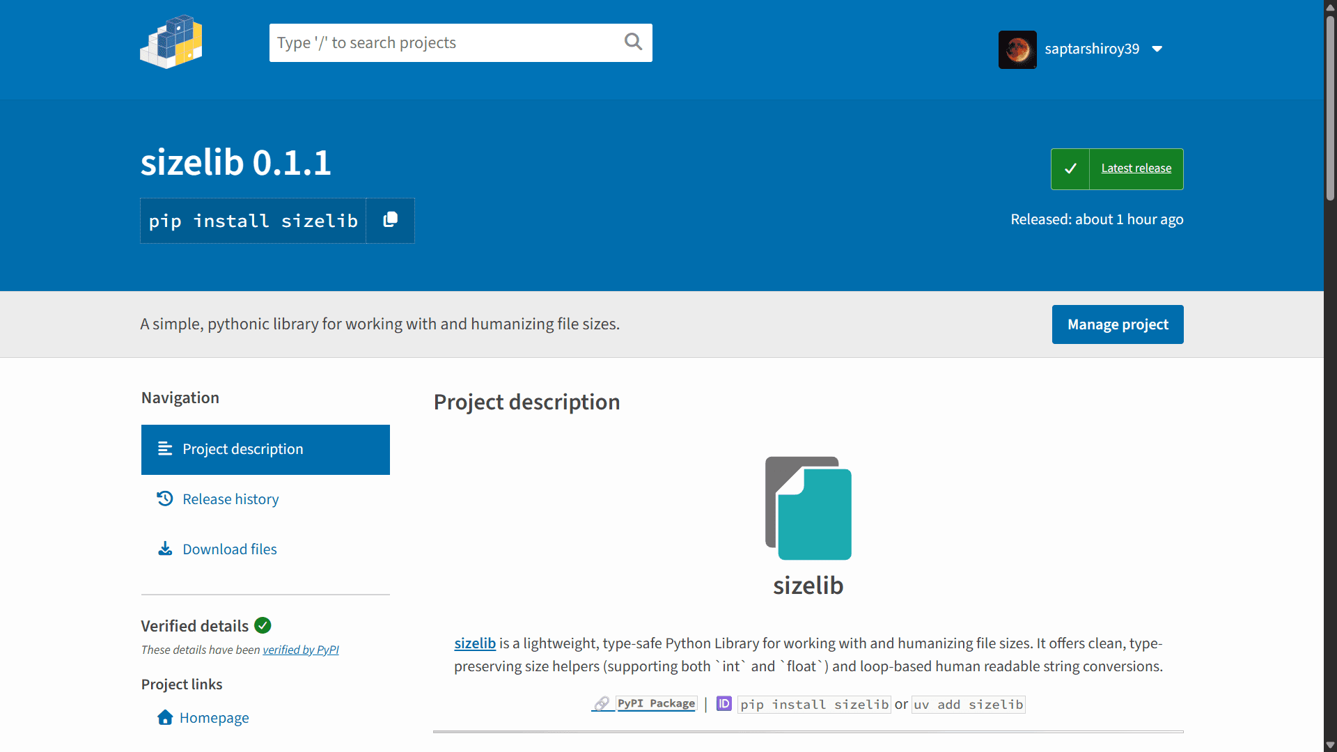Click the inline 'pip install sizelib' code snippet
This screenshot has width=1337, height=752.
(814, 705)
